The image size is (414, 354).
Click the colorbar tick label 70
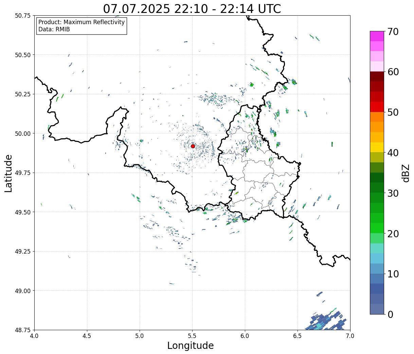tap(393, 32)
